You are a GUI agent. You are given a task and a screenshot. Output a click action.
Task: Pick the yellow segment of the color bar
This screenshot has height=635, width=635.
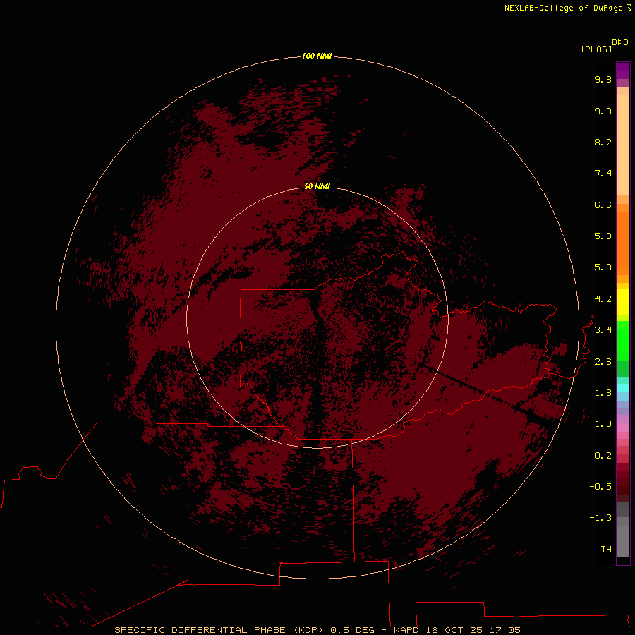(x=623, y=302)
